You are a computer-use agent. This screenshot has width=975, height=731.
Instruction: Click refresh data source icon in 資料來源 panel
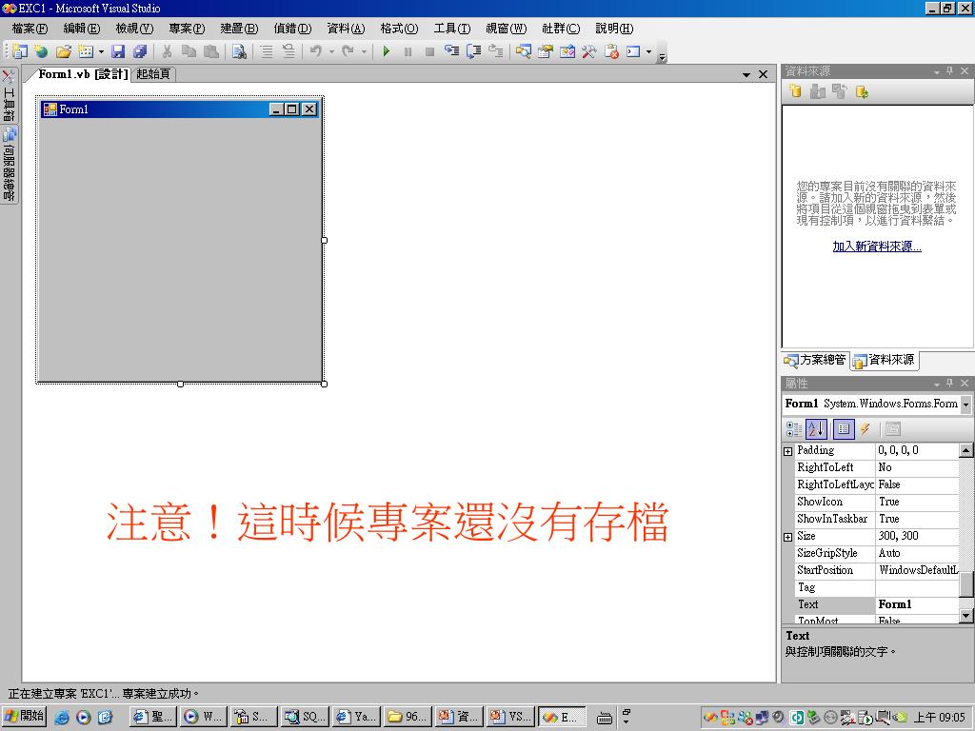pos(862,92)
